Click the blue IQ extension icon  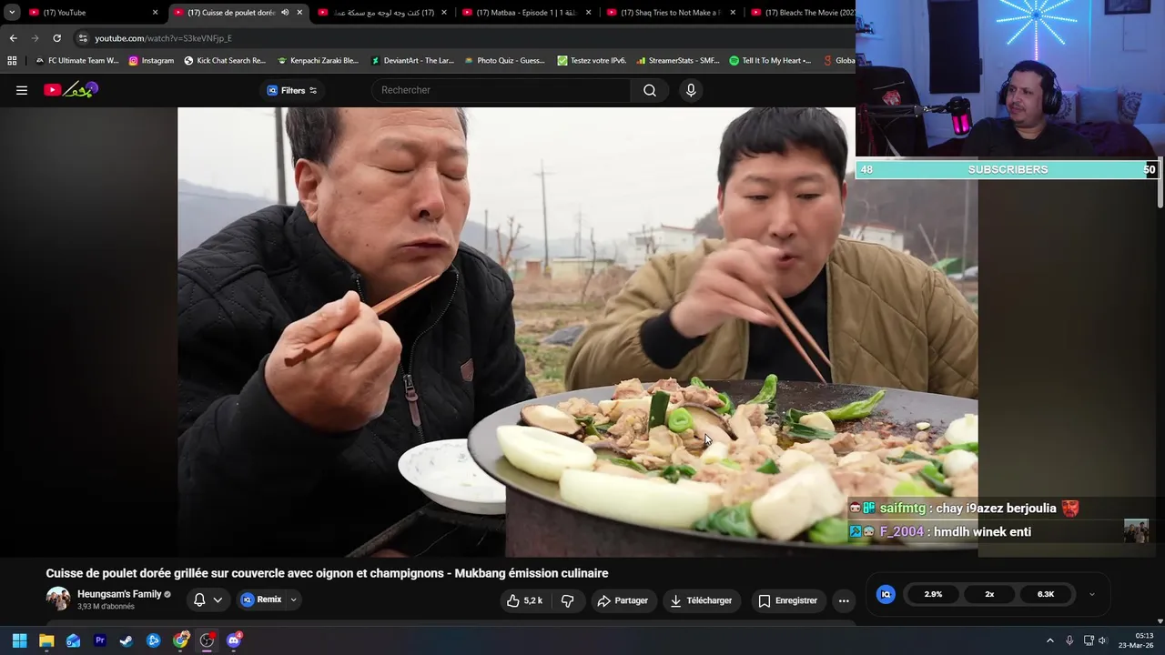pos(886,594)
